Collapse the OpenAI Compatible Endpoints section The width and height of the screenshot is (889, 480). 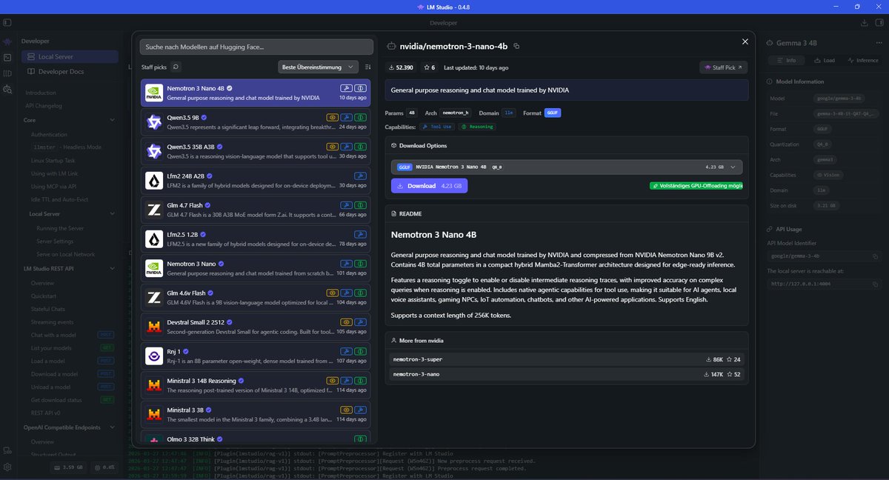click(x=113, y=428)
